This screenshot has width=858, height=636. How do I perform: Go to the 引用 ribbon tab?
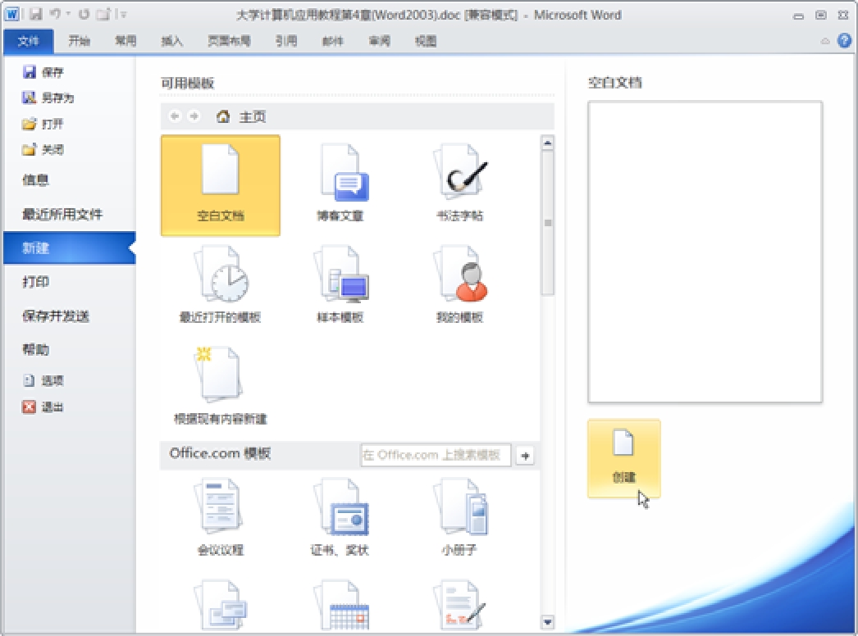click(286, 41)
